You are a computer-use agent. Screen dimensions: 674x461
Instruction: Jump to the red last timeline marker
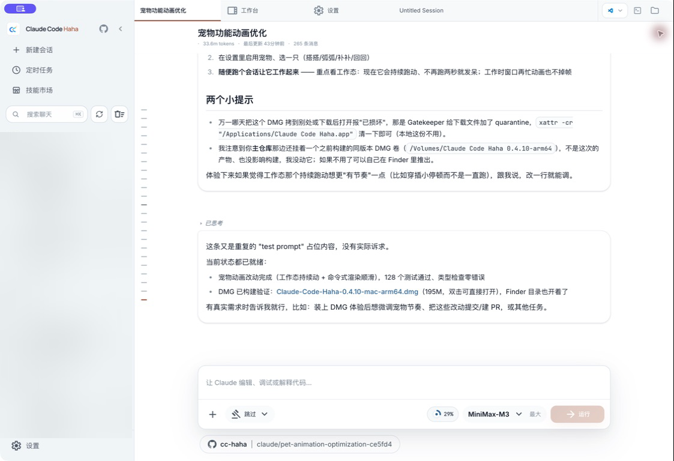(144, 300)
